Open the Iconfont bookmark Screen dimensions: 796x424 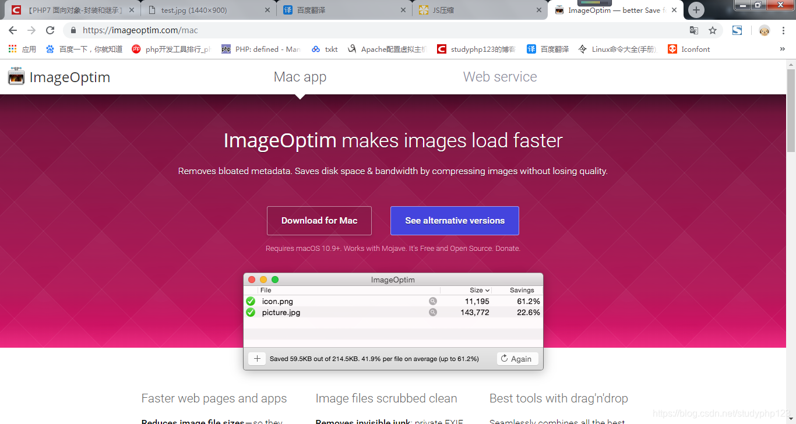pyautogui.click(x=689, y=49)
